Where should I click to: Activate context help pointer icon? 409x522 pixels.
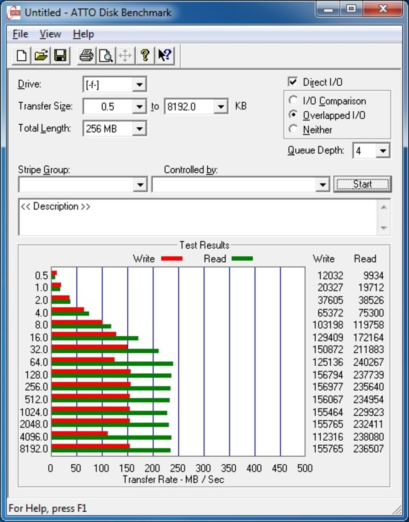pyautogui.click(x=164, y=55)
